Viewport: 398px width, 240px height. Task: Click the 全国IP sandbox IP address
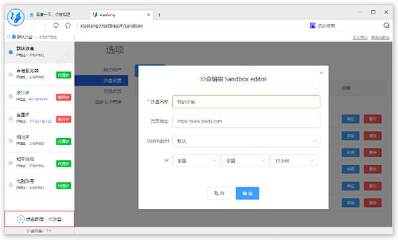[40, 122]
